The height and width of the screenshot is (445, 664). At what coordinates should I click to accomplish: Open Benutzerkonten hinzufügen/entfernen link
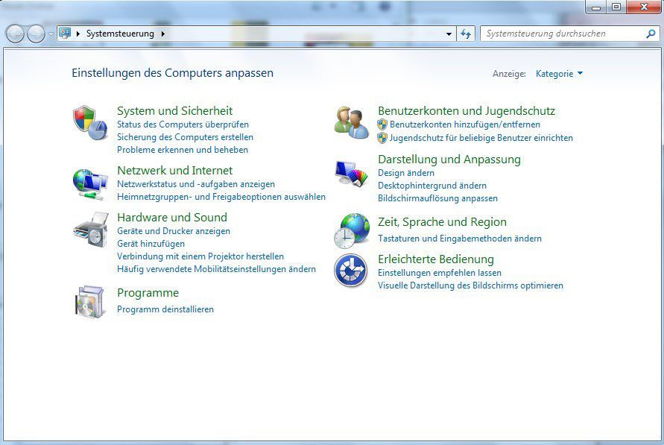pos(465,124)
